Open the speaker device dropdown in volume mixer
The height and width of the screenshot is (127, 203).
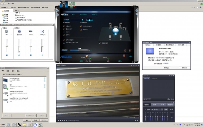tap(11, 35)
